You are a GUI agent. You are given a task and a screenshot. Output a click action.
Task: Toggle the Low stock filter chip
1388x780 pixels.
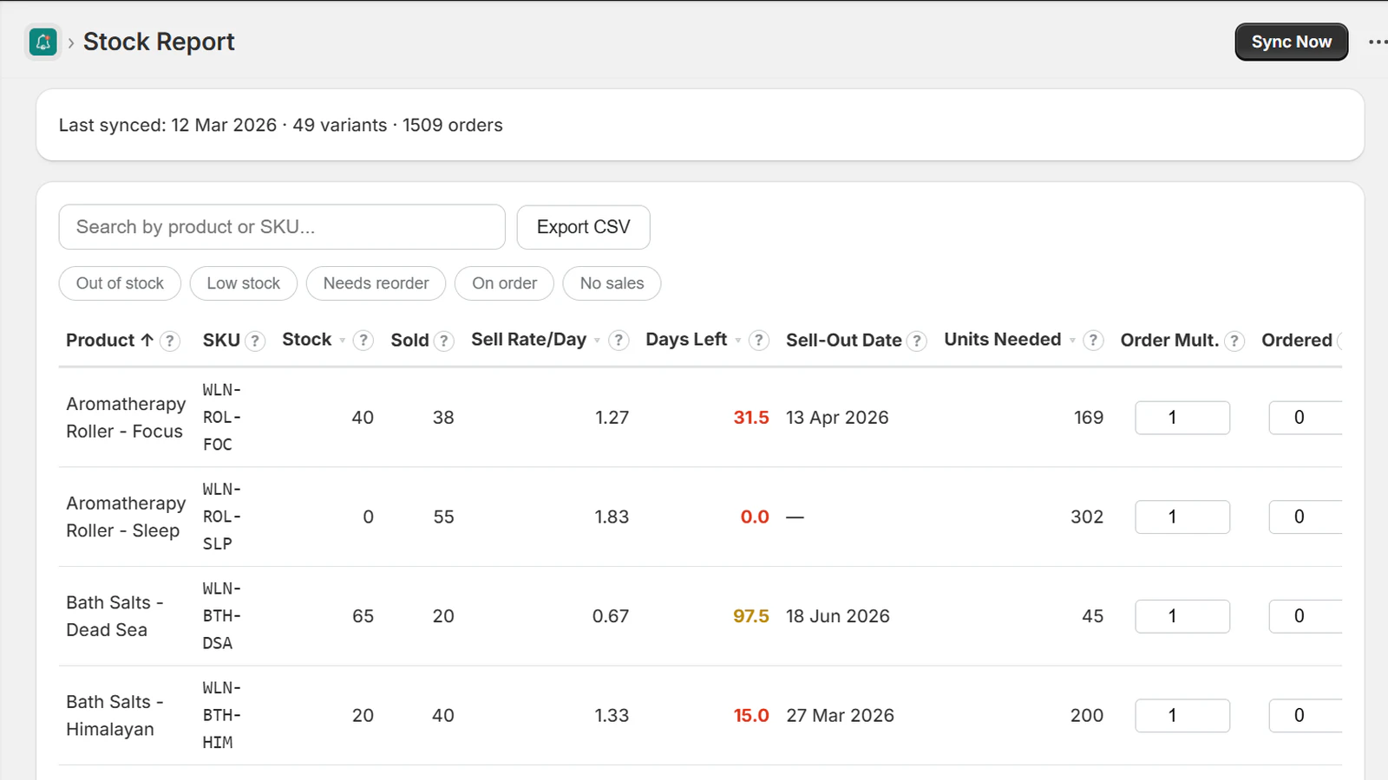click(244, 283)
